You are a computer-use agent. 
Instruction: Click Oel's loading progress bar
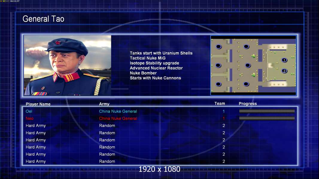pyautogui.click(x=267, y=111)
